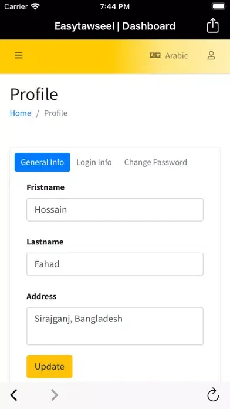Tap the Easytawseel | Dashboard title

coord(115,26)
